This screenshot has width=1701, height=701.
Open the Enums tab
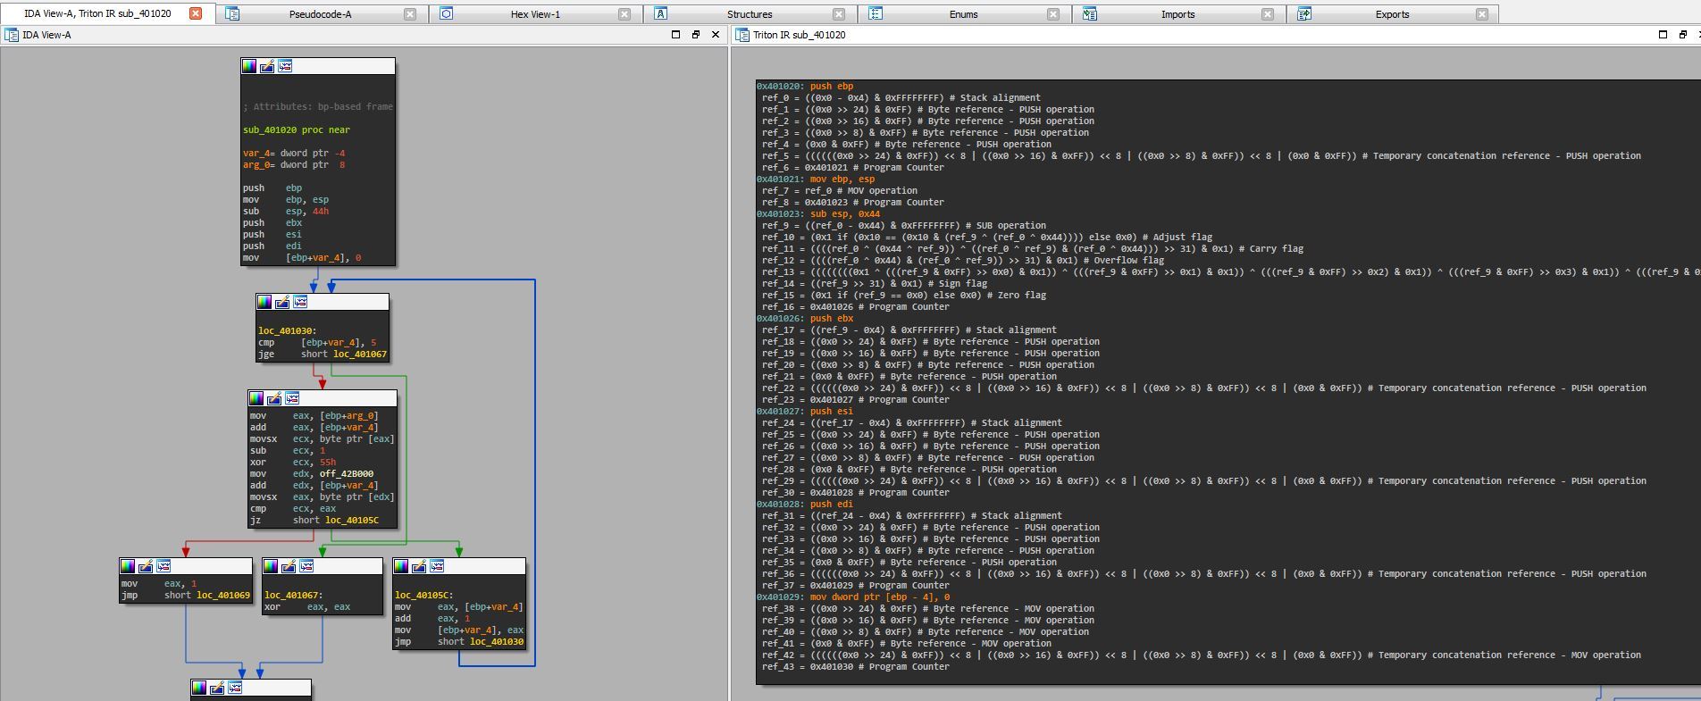pyautogui.click(x=963, y=14)
